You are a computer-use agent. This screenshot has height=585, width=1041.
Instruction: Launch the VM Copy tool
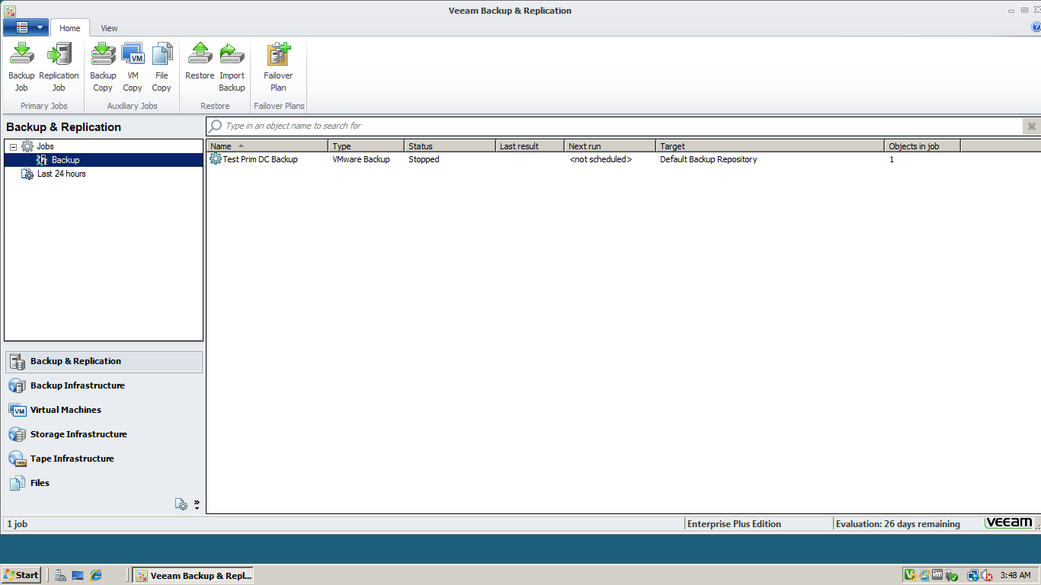click(x=133, y=67)
